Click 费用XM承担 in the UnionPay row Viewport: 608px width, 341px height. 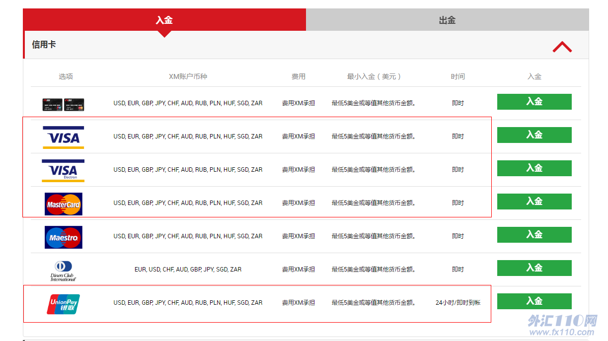(x=299, y=303)
